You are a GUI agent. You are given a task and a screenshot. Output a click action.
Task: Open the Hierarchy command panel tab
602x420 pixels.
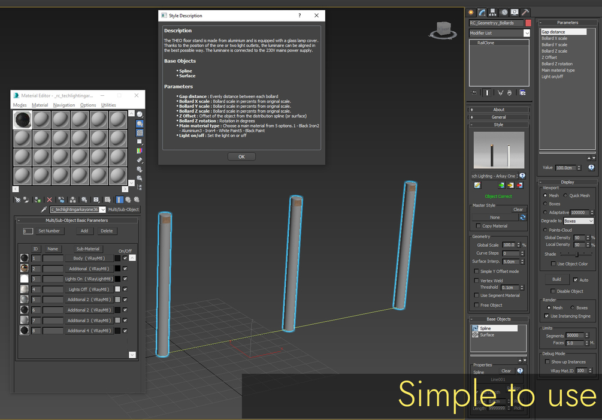click(493, 13)
